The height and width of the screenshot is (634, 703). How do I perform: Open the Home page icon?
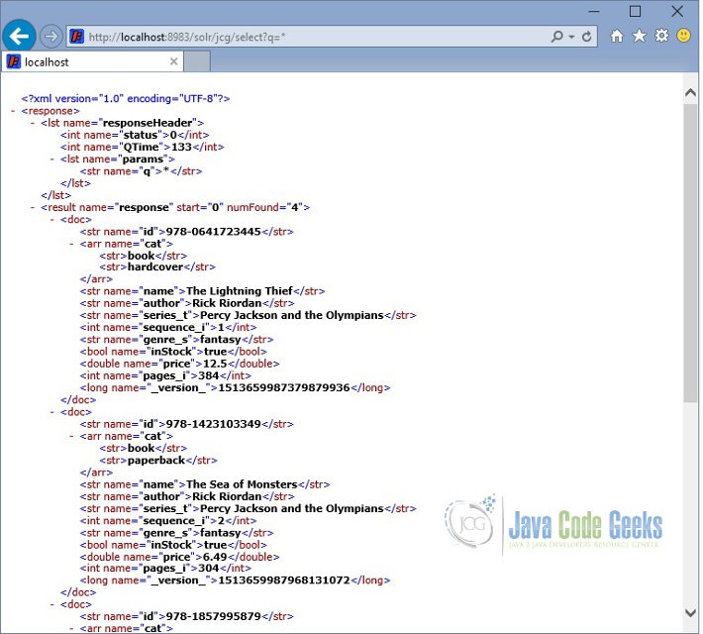coord(617,36)
